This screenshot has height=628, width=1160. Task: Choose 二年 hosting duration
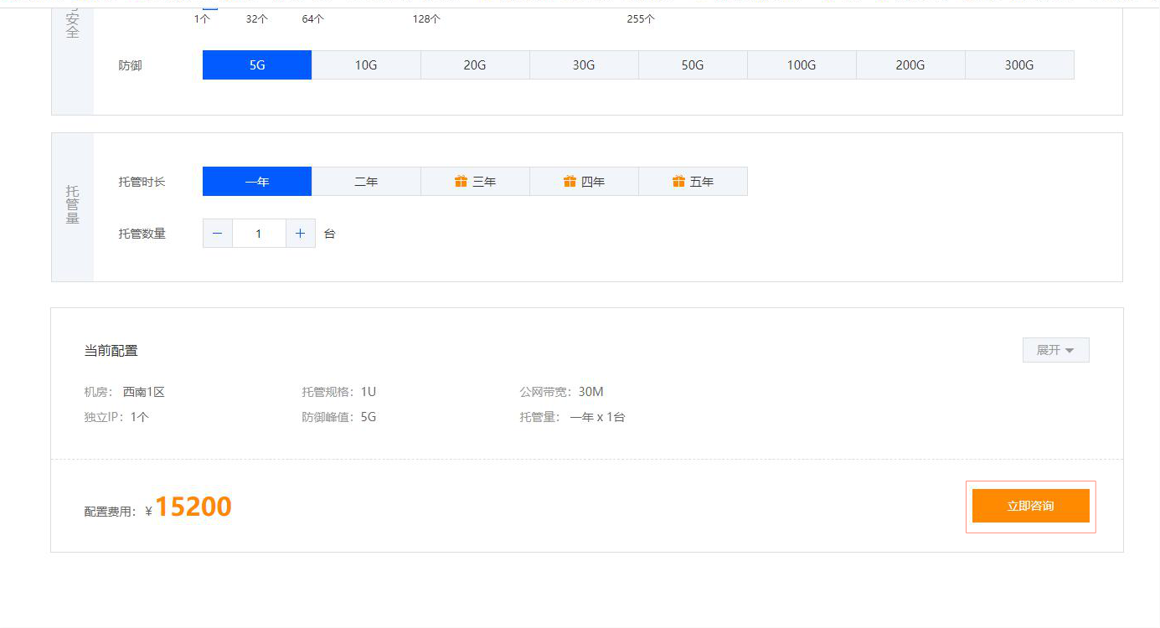[366, 182]
